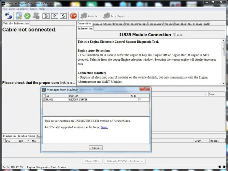Click right arrow icon in status bar
Screen dimensions: 228x171
click(x=225, y=167)
